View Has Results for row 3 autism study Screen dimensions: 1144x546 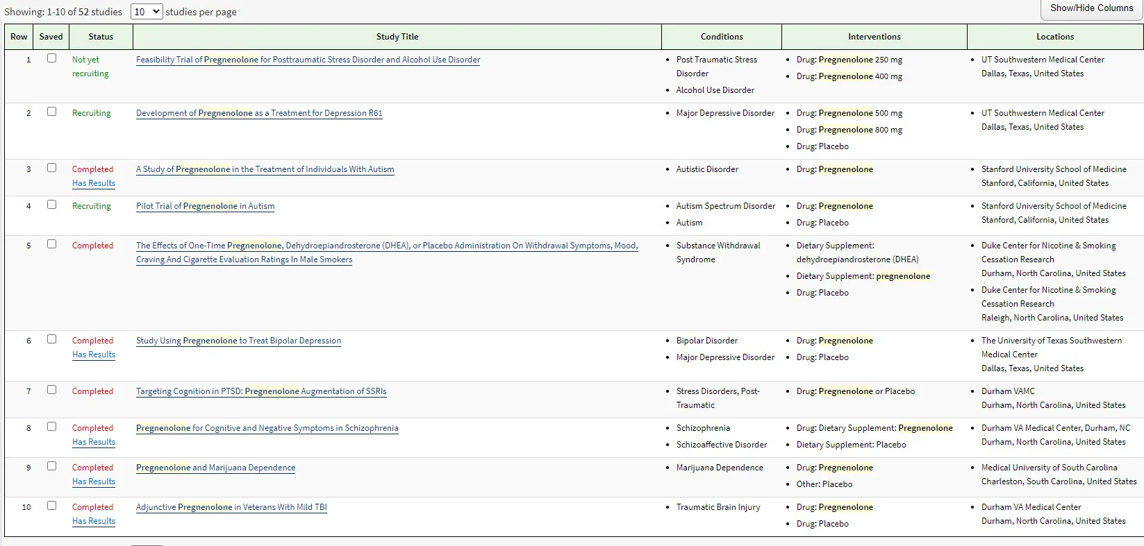[94, 183]
